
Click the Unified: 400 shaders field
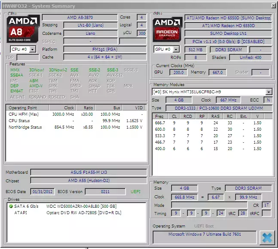point(251,58)
